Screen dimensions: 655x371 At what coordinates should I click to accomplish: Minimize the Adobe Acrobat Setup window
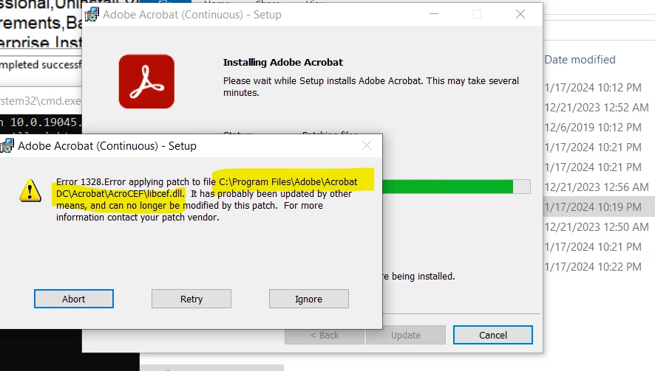click(434, 14)
